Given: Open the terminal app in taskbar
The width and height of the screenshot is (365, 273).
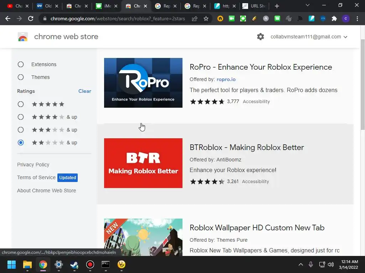Looking at the screenshot, I should click(x=106, y=264).
